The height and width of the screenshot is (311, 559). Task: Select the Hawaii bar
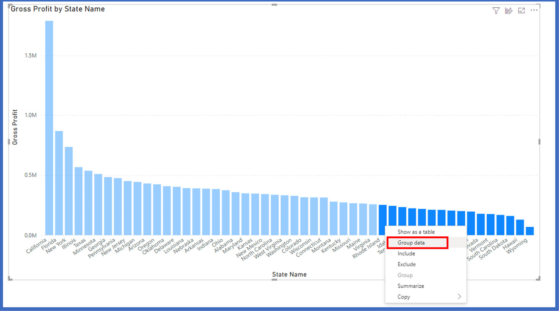coord(520,227)
